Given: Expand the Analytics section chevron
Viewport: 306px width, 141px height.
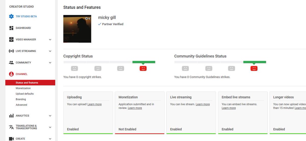Looking at the screenshot, I should pyautogui.click(x=50, y=116).
